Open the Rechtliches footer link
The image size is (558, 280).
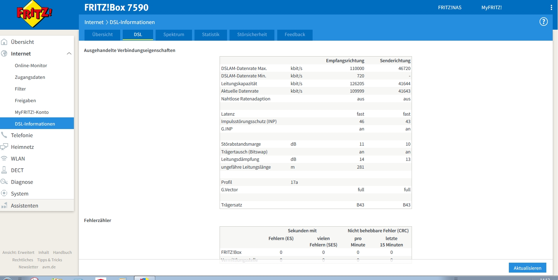pyautogui.click(x=23, y=260)
